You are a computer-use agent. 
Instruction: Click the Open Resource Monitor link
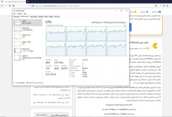click(36, 83)
